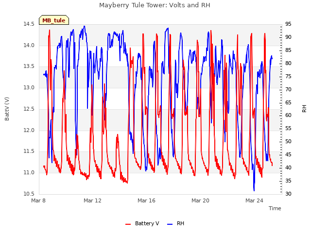Click the red Battery V legend swatch

[x=128, y=224]
